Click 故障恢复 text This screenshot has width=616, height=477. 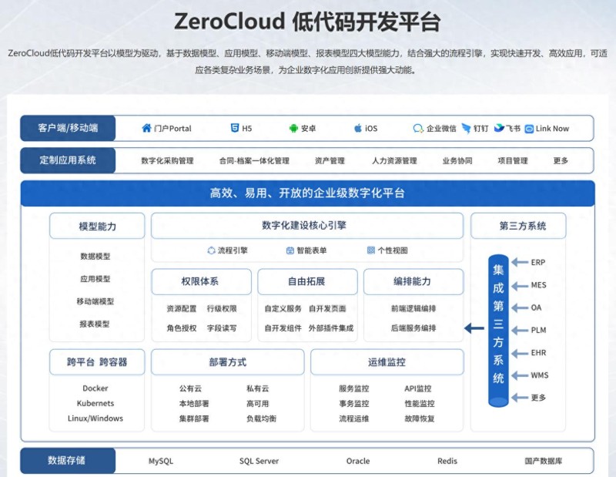point(420,418)
